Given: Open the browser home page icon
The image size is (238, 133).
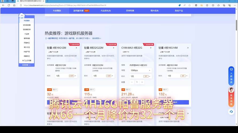Looking at the screenshot, I should (14, 5).
